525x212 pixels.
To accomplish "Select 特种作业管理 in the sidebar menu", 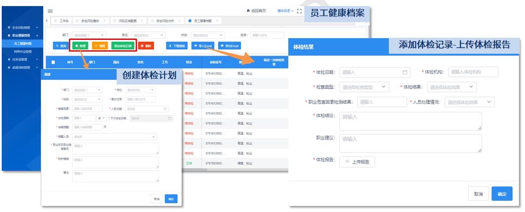I will pyautogui.click(x=23, y=51).
